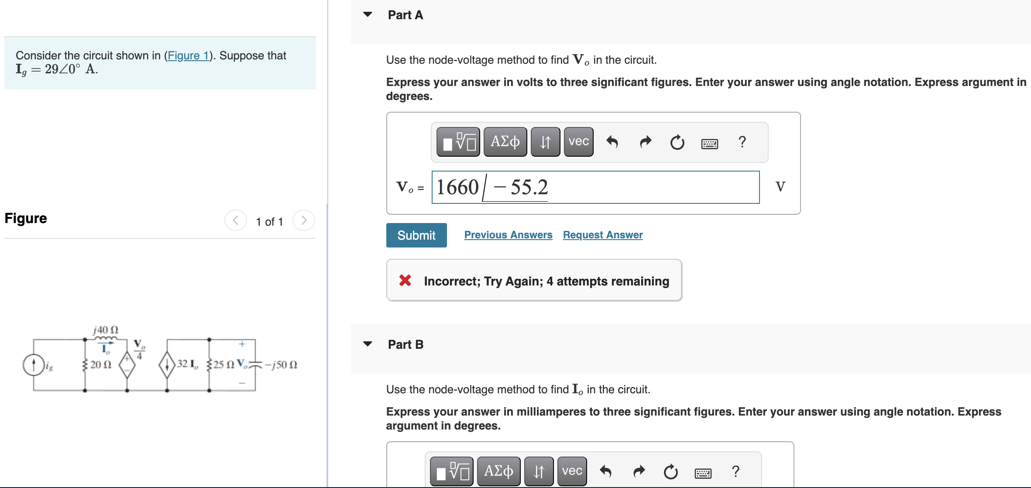The width and height of the screenshot is (1031, 488).
Task: Collapse the Part B section
Action: tap(368, 344)
